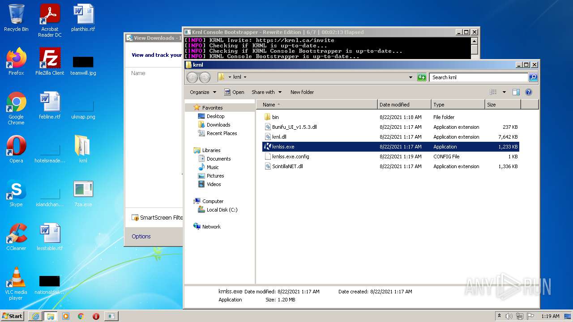Launch Acrobat Reader DC from desktop
Viewport: 573px width, 322px height.
tap(50, 21)
